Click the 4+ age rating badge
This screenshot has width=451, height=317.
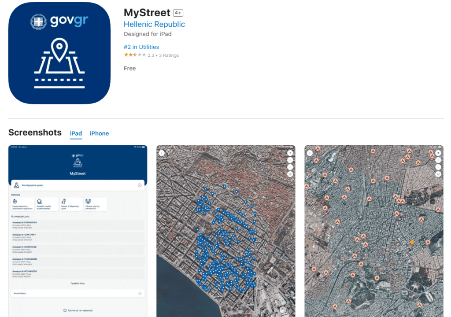tap(178, 13)
